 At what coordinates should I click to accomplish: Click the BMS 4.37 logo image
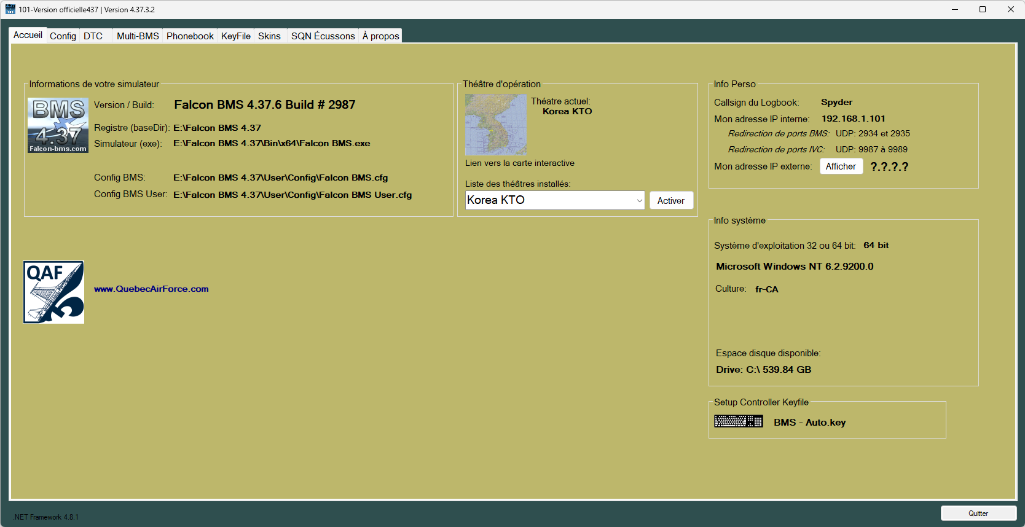click(58, 125)
